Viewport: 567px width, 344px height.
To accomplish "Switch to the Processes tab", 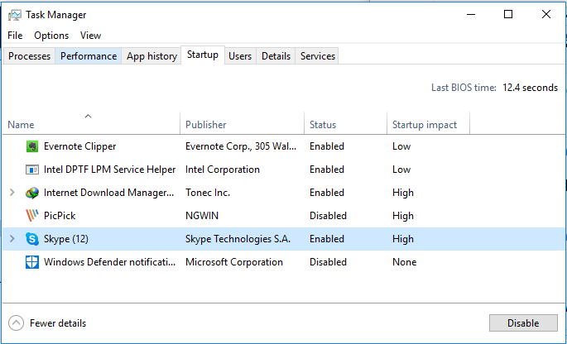I will click(29, 56).
